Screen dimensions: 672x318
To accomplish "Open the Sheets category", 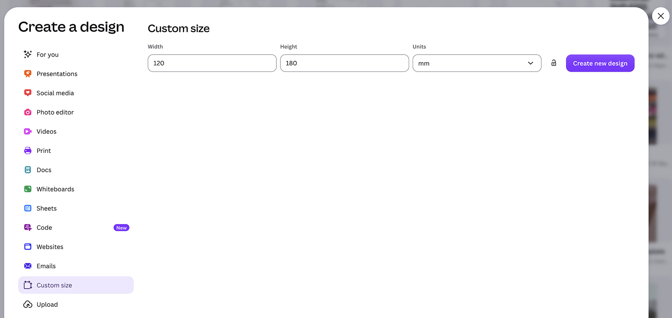I will coord(76,208).
